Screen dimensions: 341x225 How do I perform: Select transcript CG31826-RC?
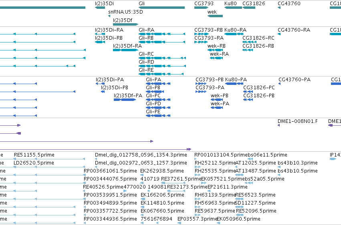(250, 42)
